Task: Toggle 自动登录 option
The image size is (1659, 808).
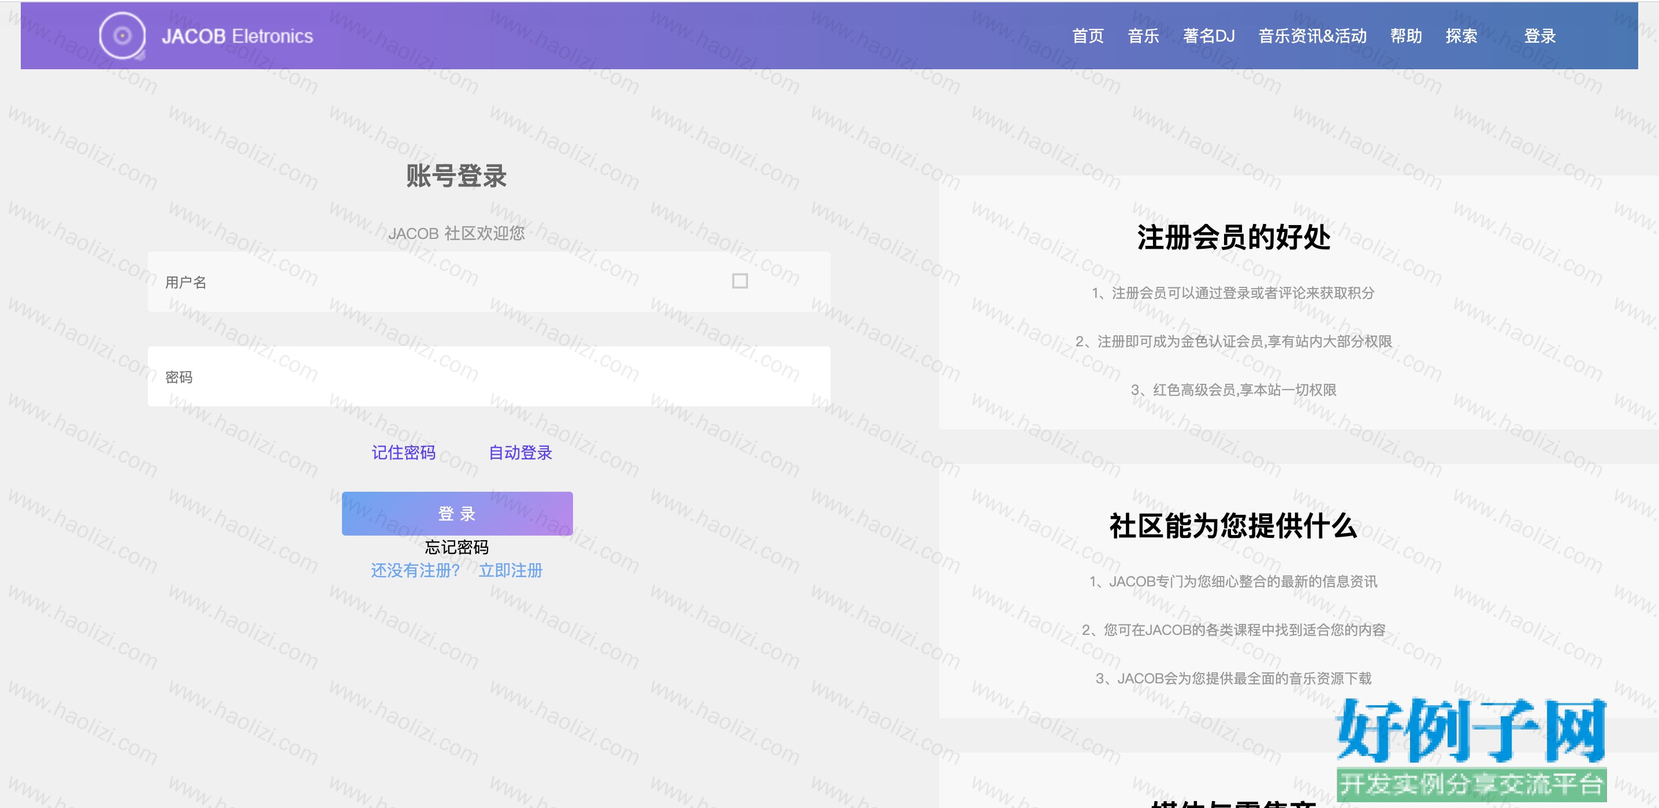Action: coord(520,453)
